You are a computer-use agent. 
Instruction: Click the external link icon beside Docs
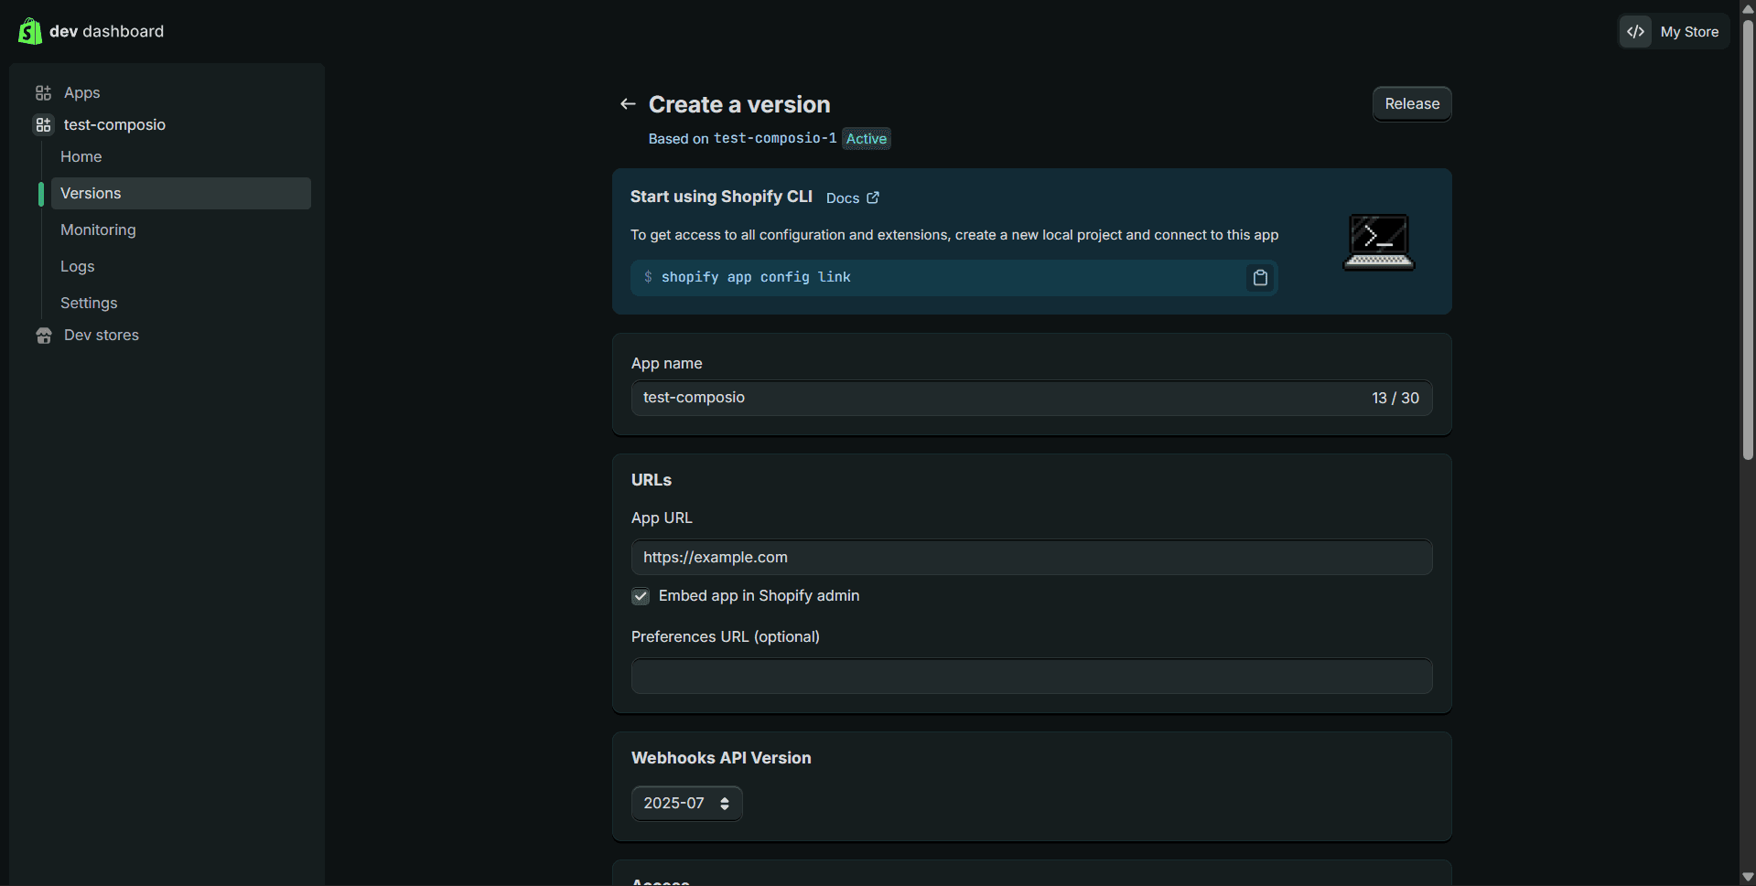point(873,197)
